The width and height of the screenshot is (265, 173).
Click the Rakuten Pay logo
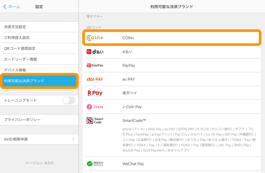[x=95, y=93]
